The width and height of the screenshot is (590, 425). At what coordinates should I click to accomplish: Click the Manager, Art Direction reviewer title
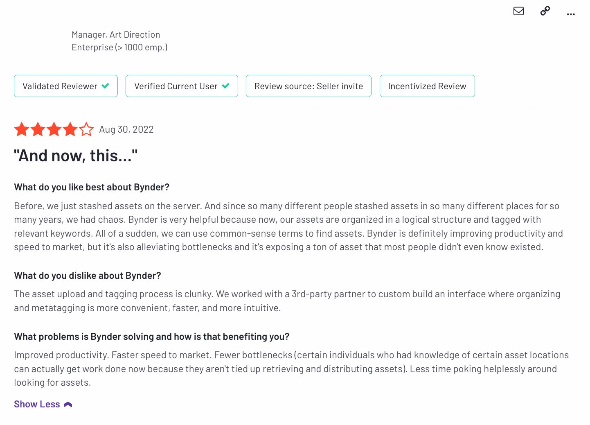click(x=116, y=35)
